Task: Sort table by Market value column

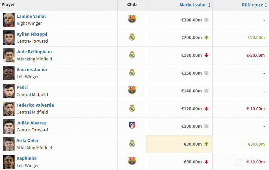Action: 193,5
